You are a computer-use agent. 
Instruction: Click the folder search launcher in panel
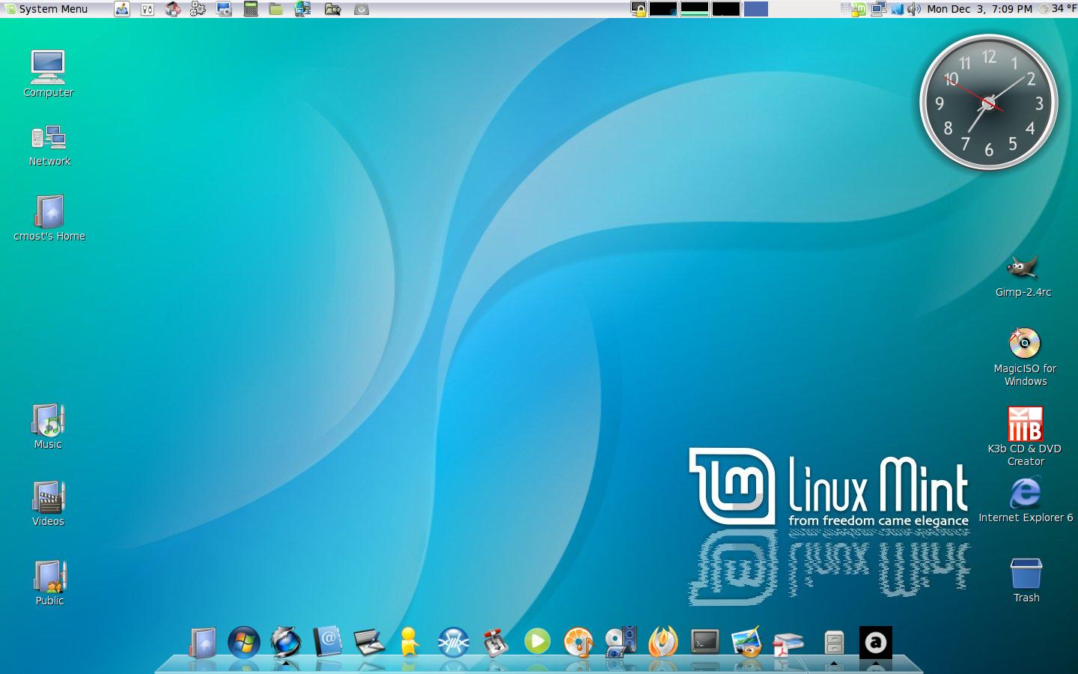coord(332,9)
